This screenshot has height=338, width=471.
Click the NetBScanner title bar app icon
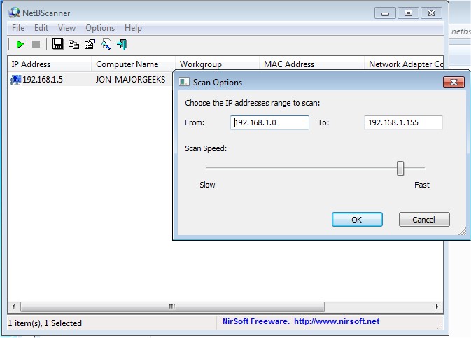tap(14, 13)
